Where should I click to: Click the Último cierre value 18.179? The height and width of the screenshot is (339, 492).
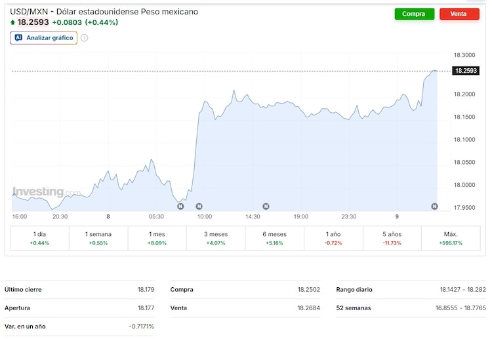146,289
